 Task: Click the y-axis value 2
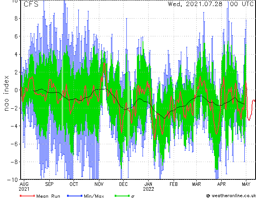coord(16,72)
